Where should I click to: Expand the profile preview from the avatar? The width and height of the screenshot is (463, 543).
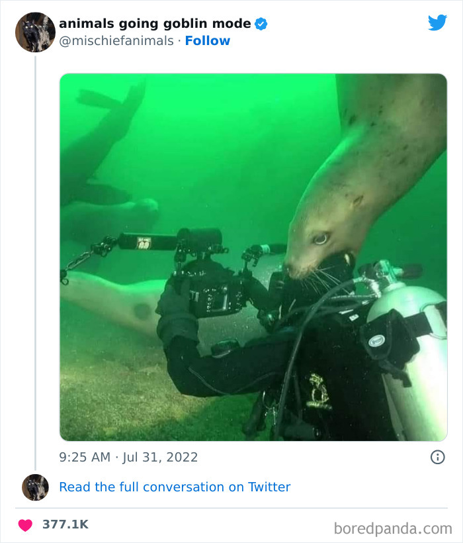35,32
